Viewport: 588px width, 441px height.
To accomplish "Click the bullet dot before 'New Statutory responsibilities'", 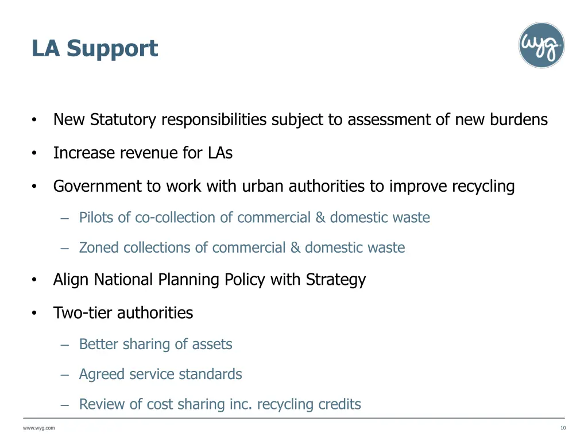I will pos(34,120).
